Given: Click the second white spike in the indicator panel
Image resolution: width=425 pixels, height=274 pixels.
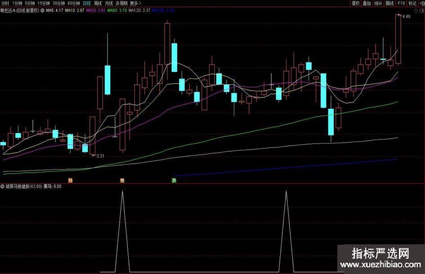Looking at the screenshot, I should click(x=286, y=231).
